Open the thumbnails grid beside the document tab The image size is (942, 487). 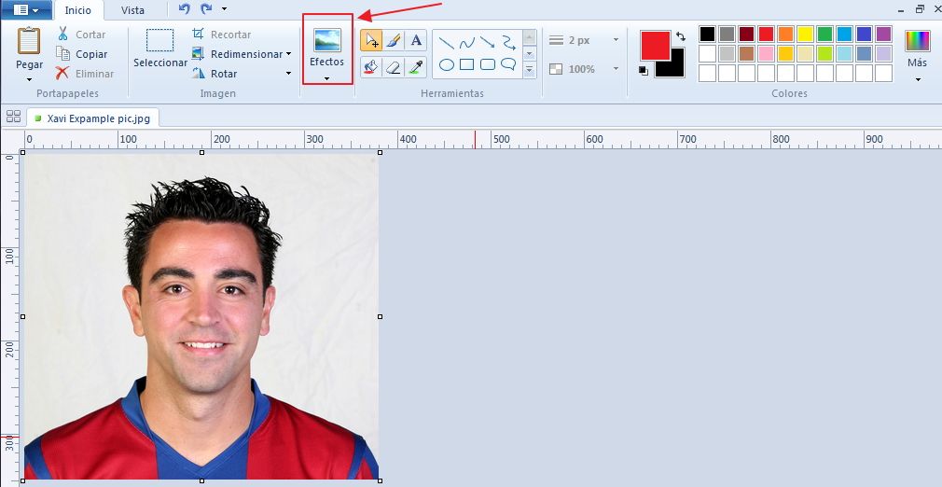pyautogui.click(x=13, y=117)
